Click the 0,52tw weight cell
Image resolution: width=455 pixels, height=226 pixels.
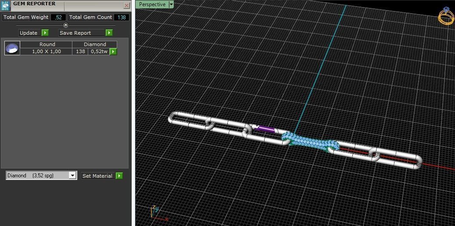pyautogui.click(x=99, y=51)
